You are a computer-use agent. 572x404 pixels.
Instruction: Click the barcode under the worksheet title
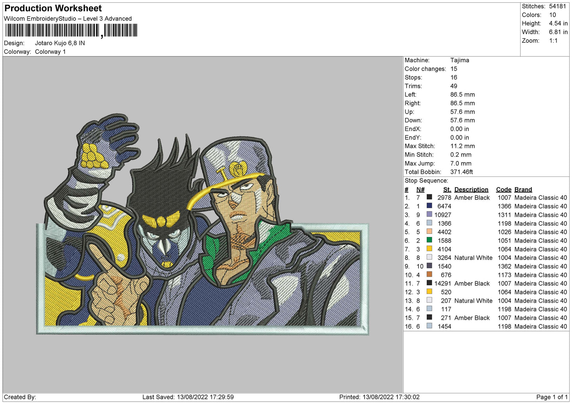71,30
